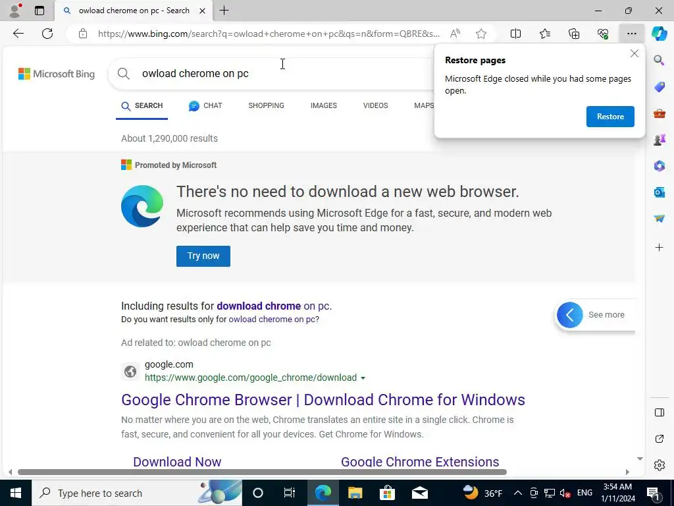Select the owload cherome search tab
This screenshot has width=674, height=506.
click(x=134, y=11)
